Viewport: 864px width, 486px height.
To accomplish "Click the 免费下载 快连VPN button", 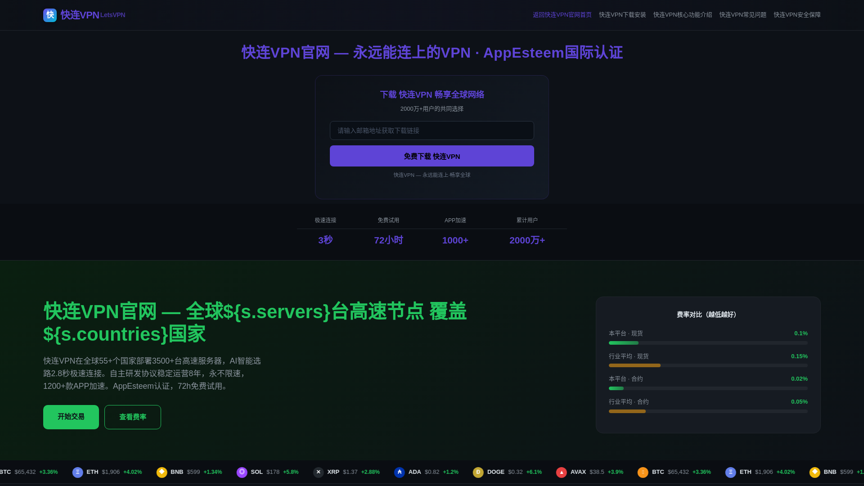I will pos(432,156).
